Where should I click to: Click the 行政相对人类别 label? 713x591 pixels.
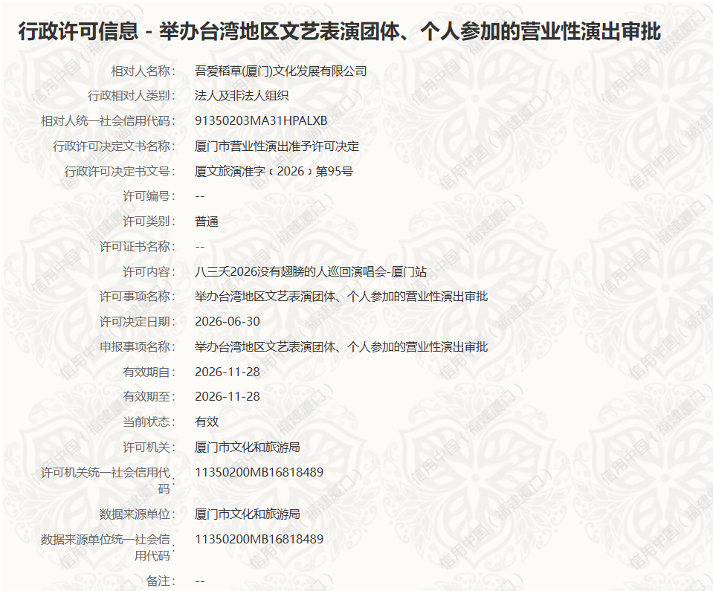132,95
